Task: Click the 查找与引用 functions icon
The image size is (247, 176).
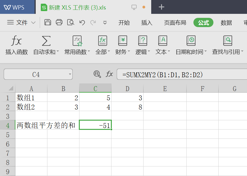Action: point(228,41)
